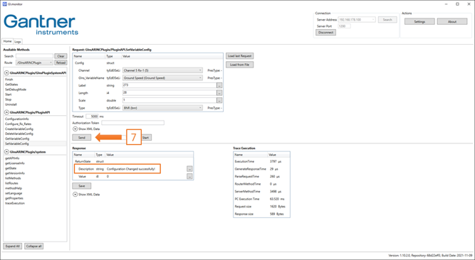475x260 pixels.
Task: Open the Server Address dropdown
Action: point(357,20)
